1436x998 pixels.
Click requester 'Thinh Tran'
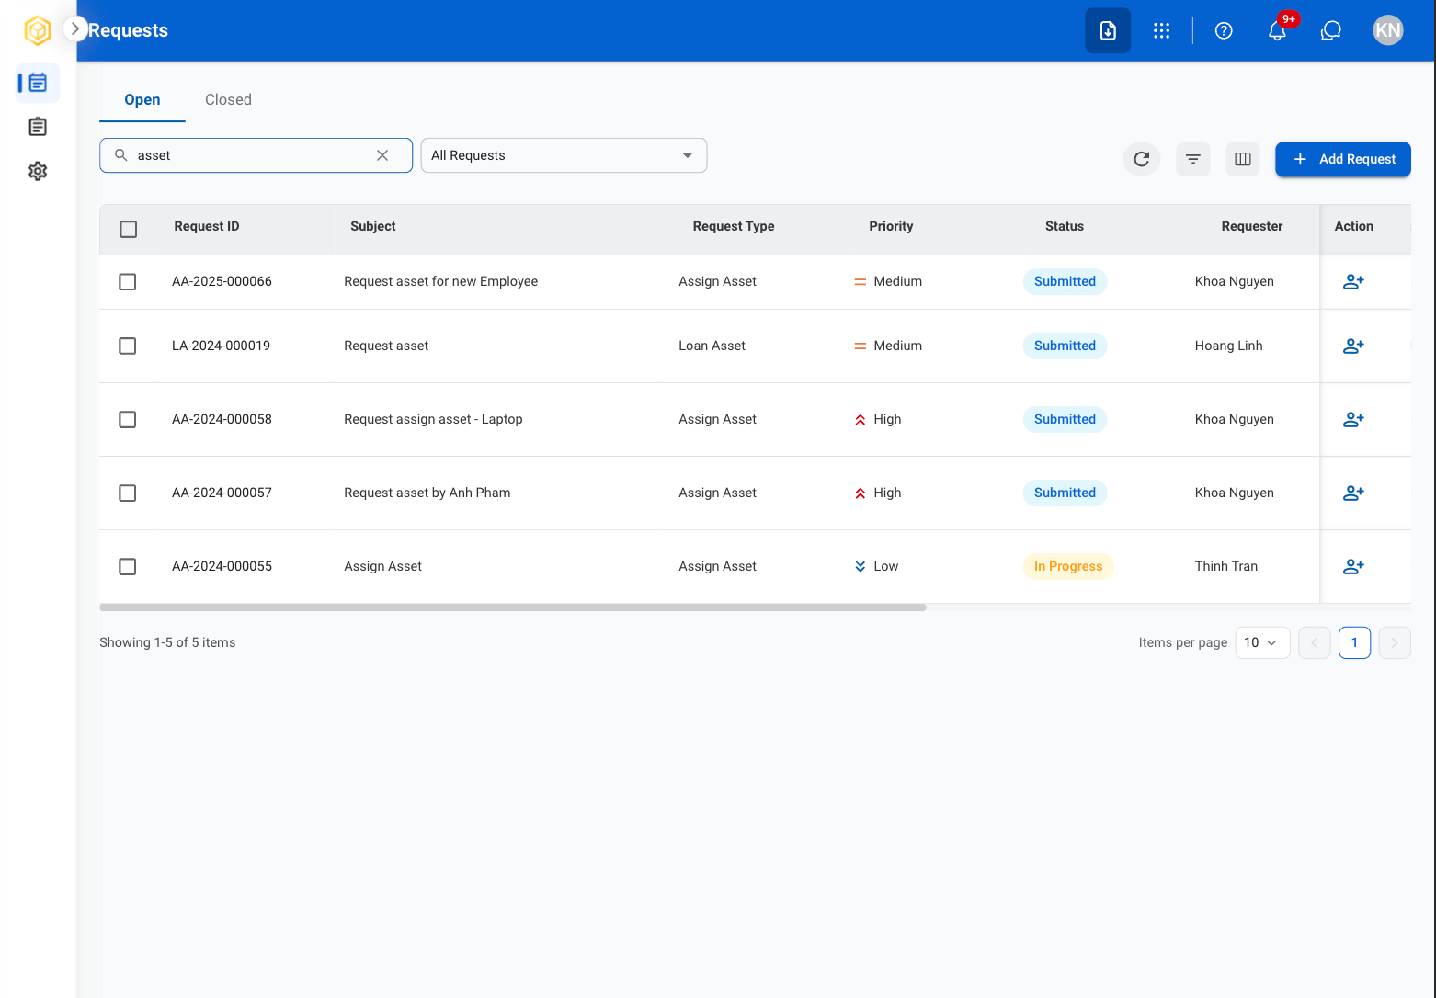(1226, 566)
